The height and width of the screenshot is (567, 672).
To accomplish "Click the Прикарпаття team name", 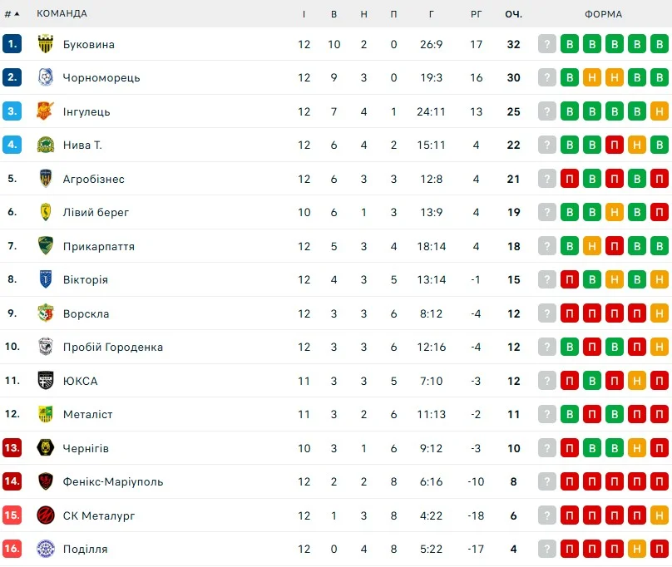I will tap(98, 246).
